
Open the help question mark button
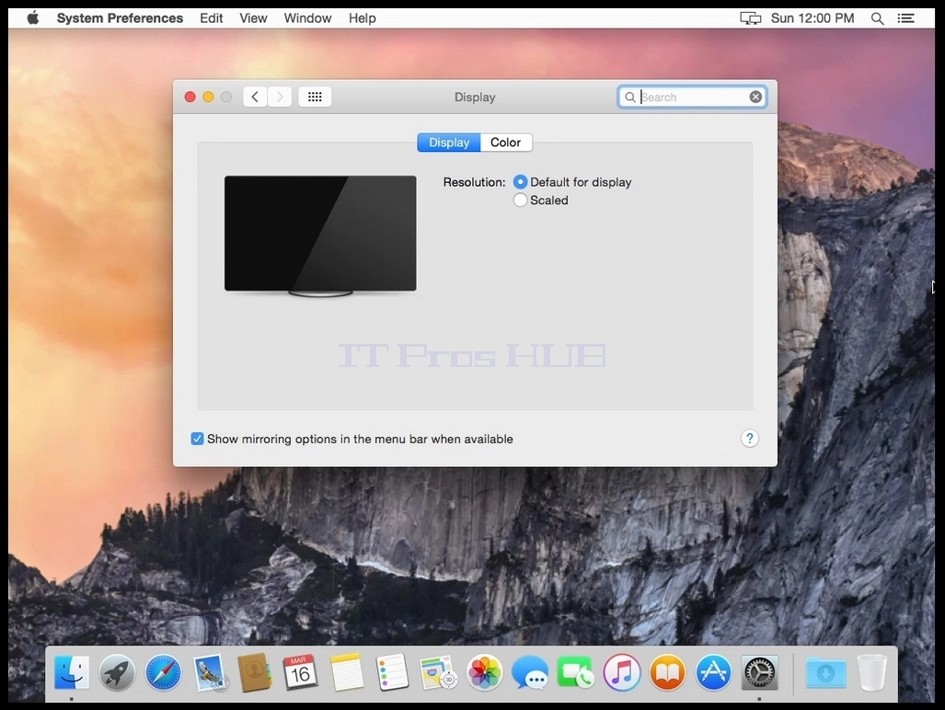click(x=749, y=439)
